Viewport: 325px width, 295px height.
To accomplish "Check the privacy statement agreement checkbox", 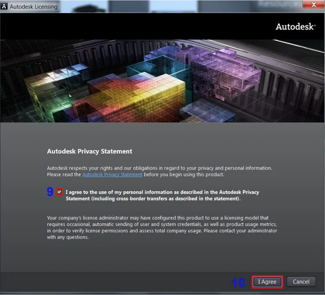I will click(x=59, y=192).
